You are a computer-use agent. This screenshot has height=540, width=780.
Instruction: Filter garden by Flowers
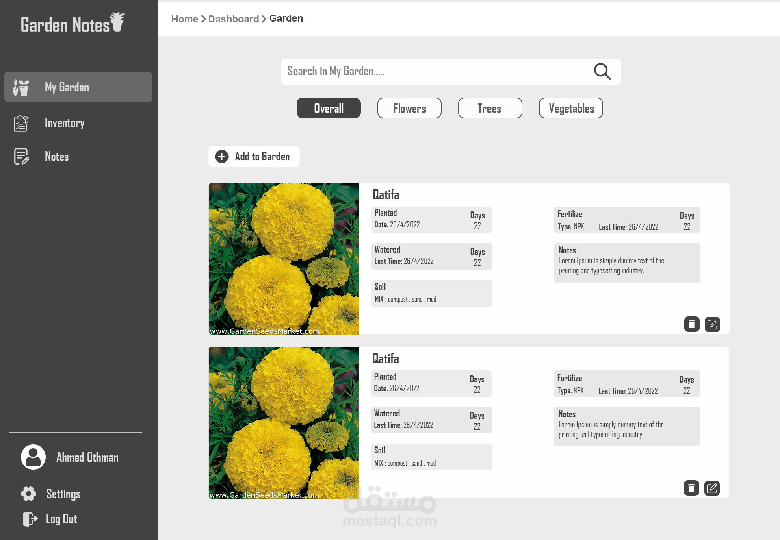[409, 108]
